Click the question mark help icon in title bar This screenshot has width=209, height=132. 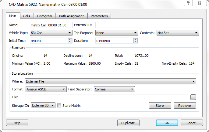click(x=189, y=3)
